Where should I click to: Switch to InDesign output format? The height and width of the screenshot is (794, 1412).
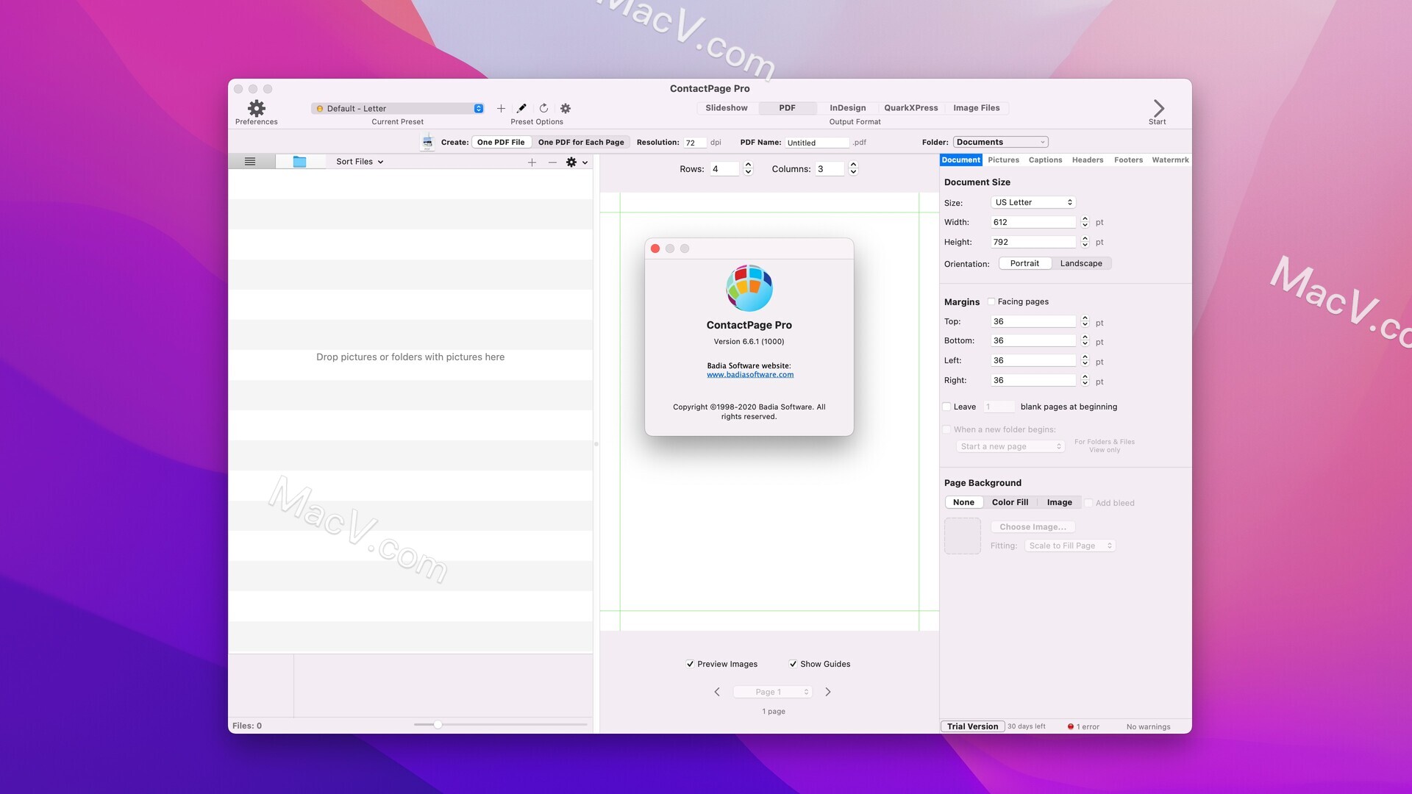(x=848, y=108)
